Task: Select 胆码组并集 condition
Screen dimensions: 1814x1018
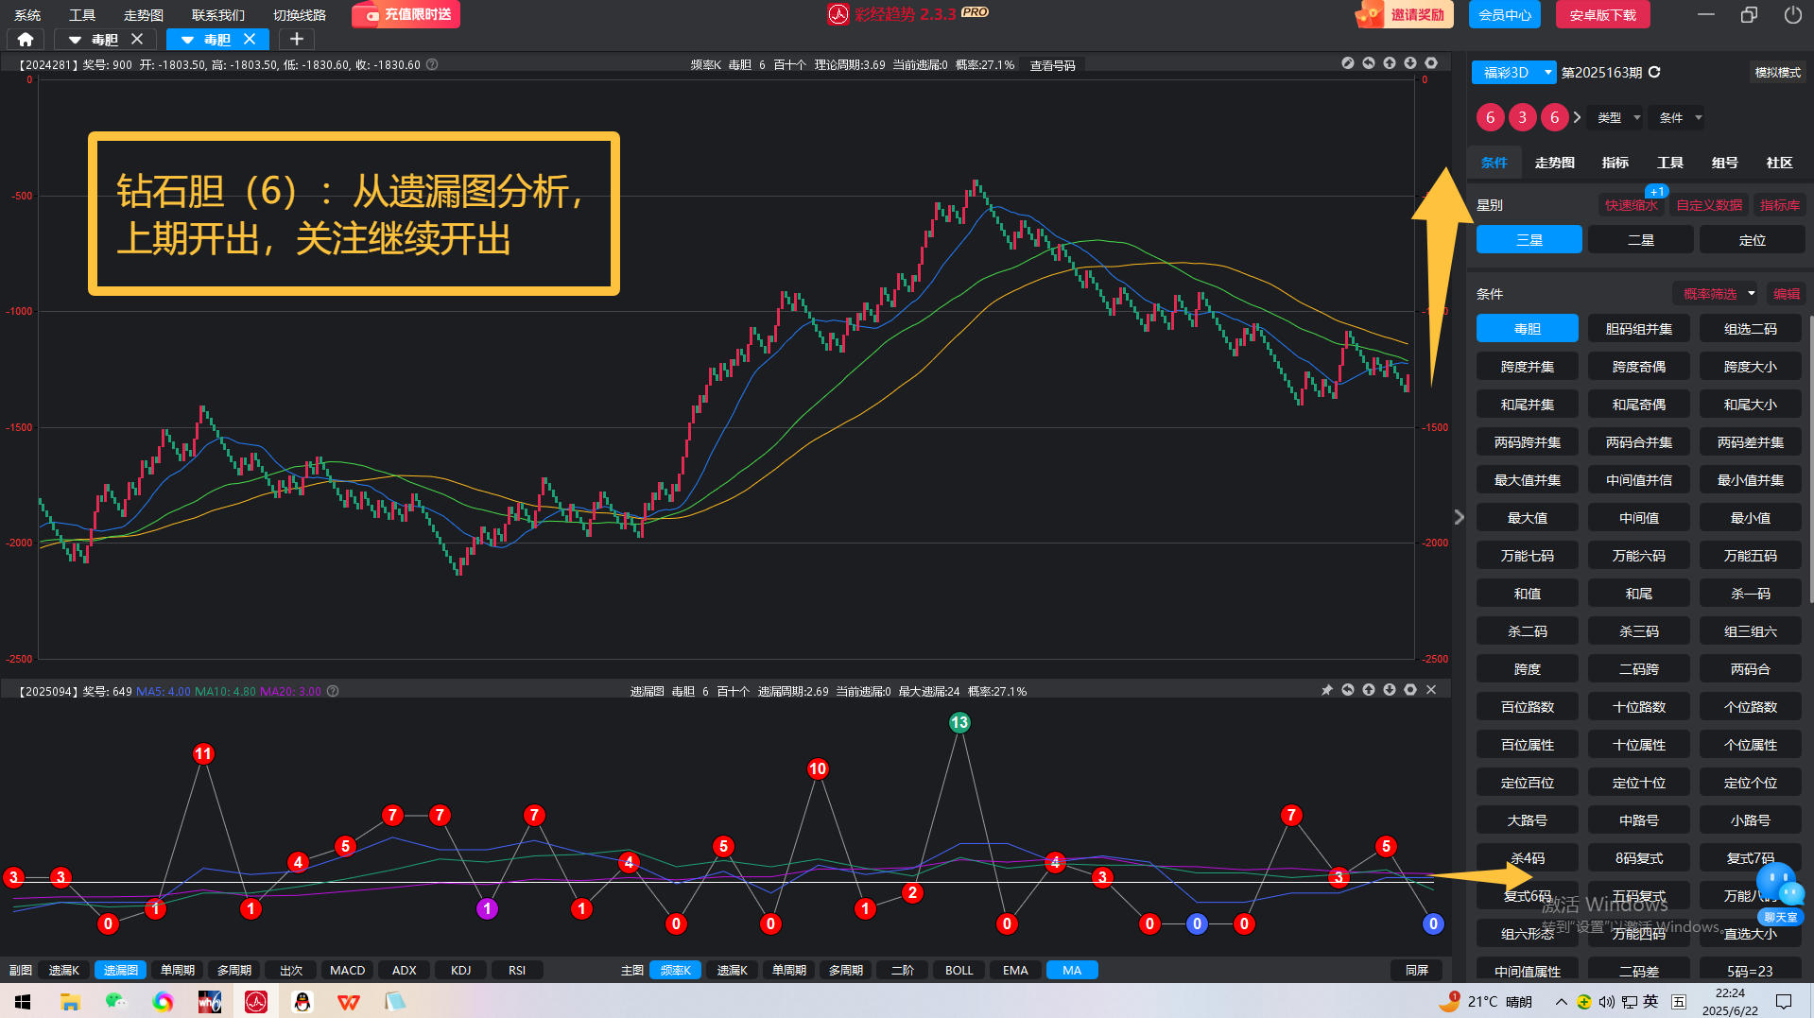Action: [x=1639, y=328]
